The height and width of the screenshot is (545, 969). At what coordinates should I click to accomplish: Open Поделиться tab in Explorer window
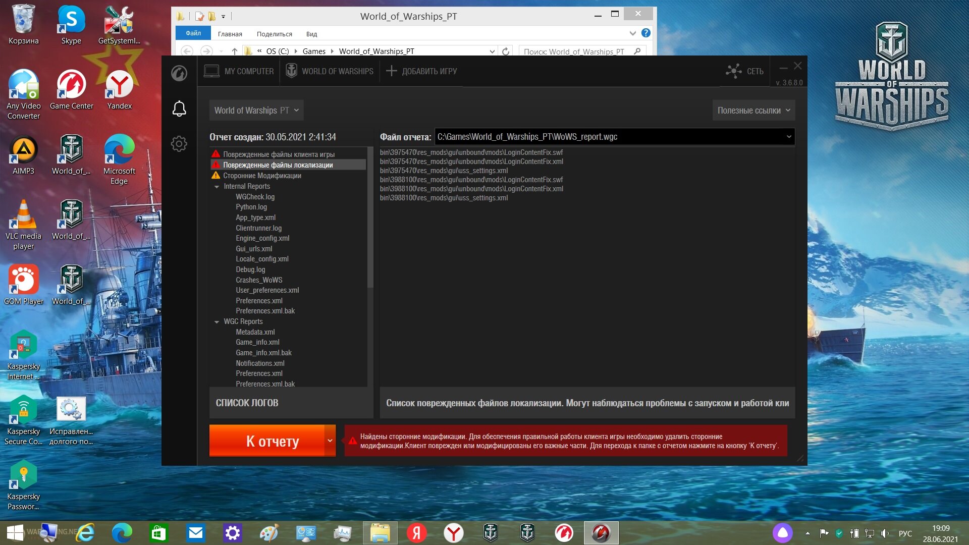[x=274, y=34]
